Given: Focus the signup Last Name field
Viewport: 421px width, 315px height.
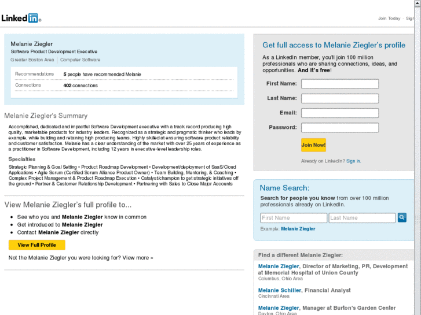Looking at the screenshot, I should 340,98.
